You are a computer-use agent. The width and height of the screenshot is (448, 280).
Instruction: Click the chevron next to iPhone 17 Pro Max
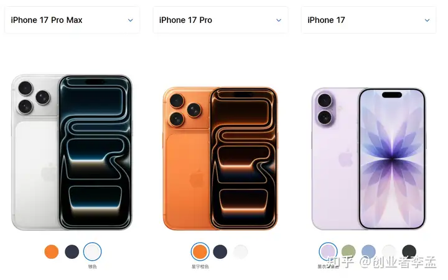click(x=130, y=20)
